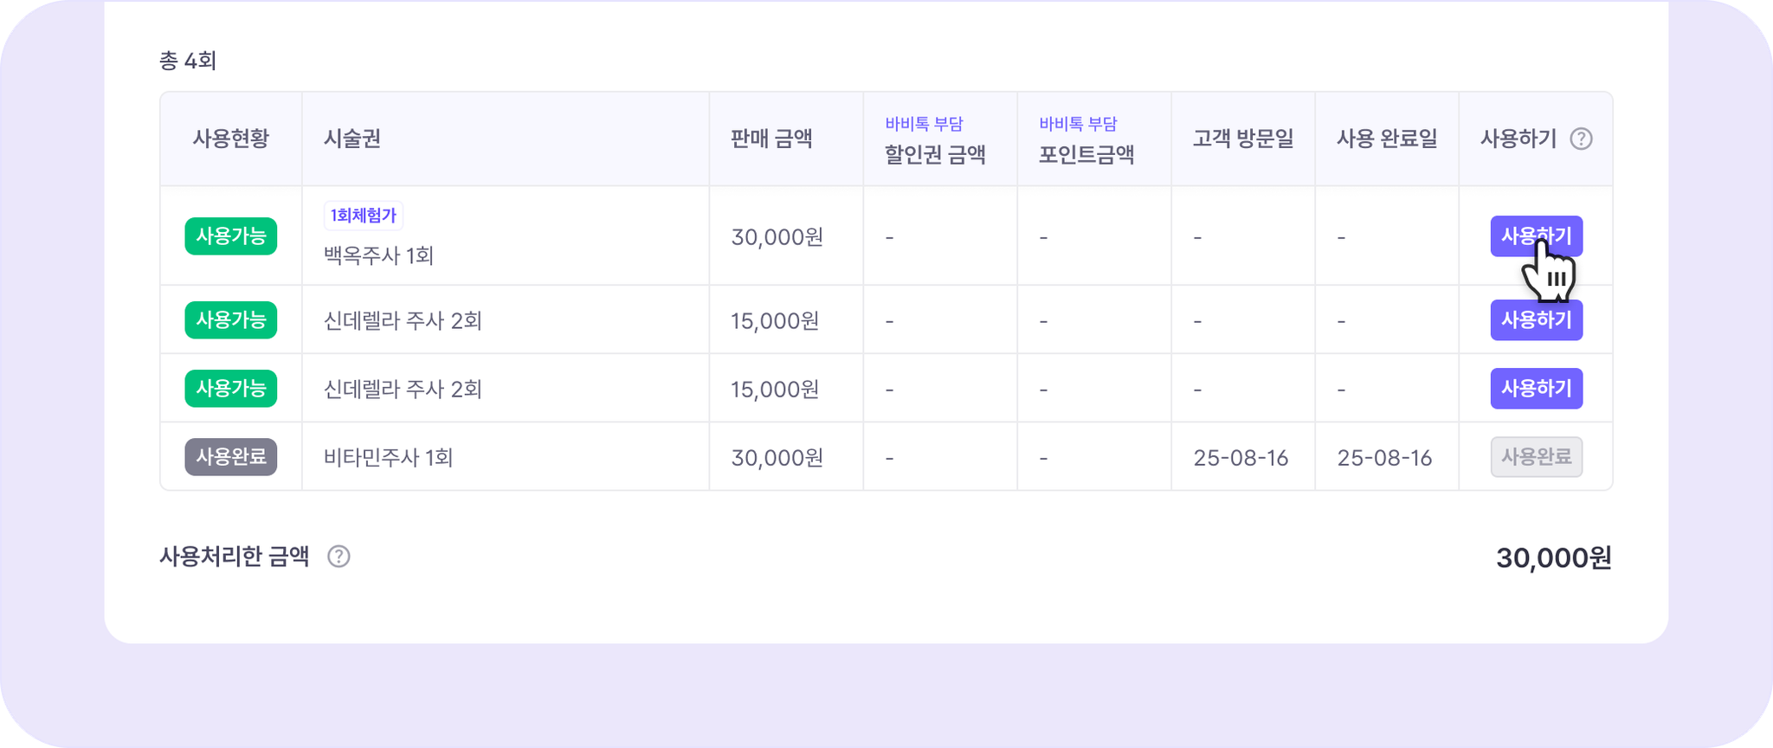Click the 고객 방문일 column header

coord(1243,139)
